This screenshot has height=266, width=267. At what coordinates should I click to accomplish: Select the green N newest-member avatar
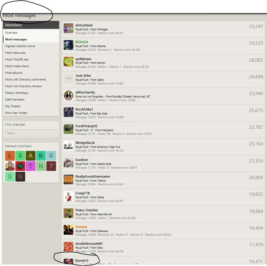click(41, 166)
